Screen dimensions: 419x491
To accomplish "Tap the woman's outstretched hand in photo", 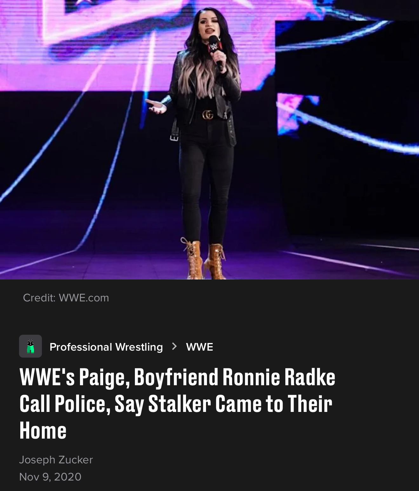I will 156,106.
